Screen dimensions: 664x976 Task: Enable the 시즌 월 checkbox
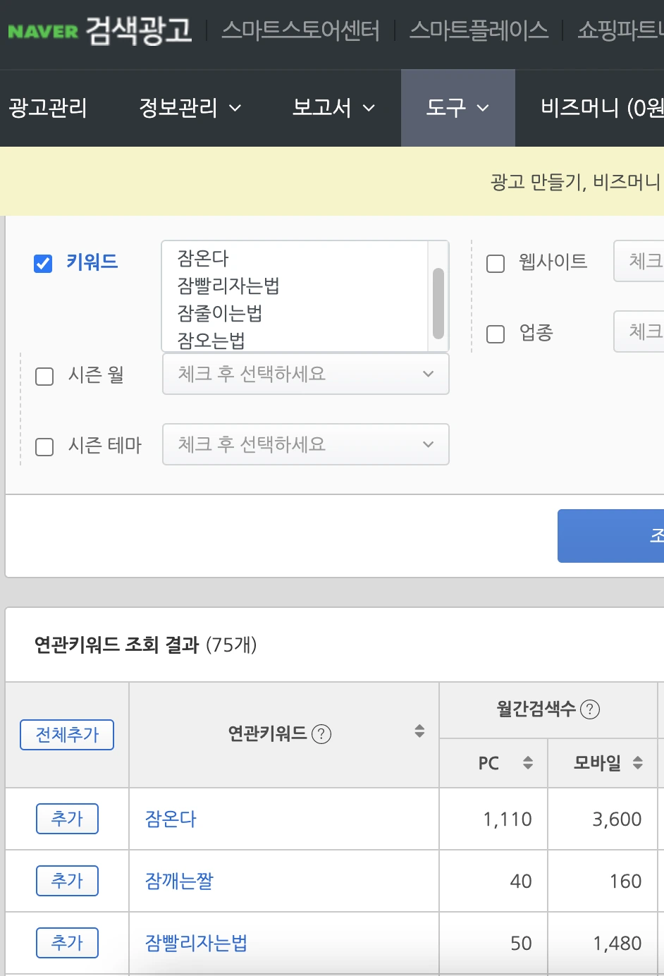tap(44, 376)
